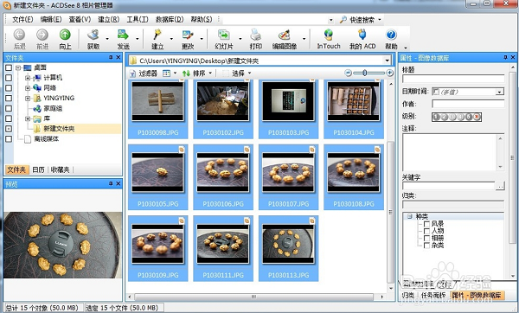Launch the InTouch toolbar icon
The height and width of the screenshot is (313, 519).
(329, 35)
